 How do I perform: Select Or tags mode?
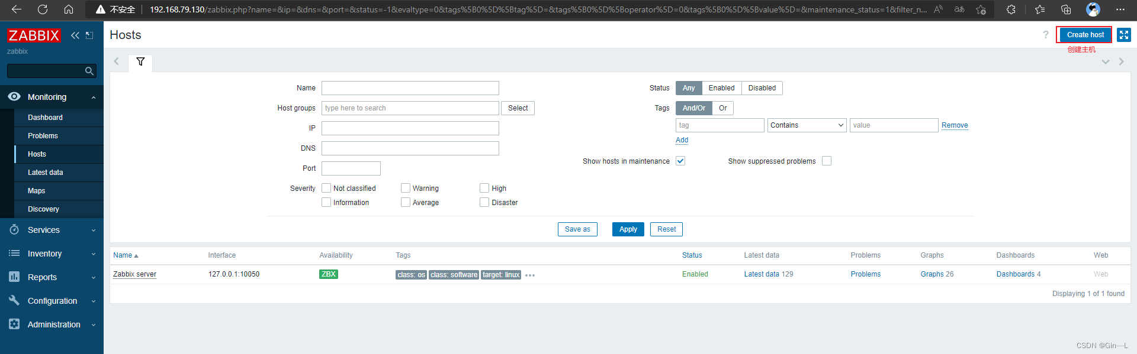[x=723, y=108]
